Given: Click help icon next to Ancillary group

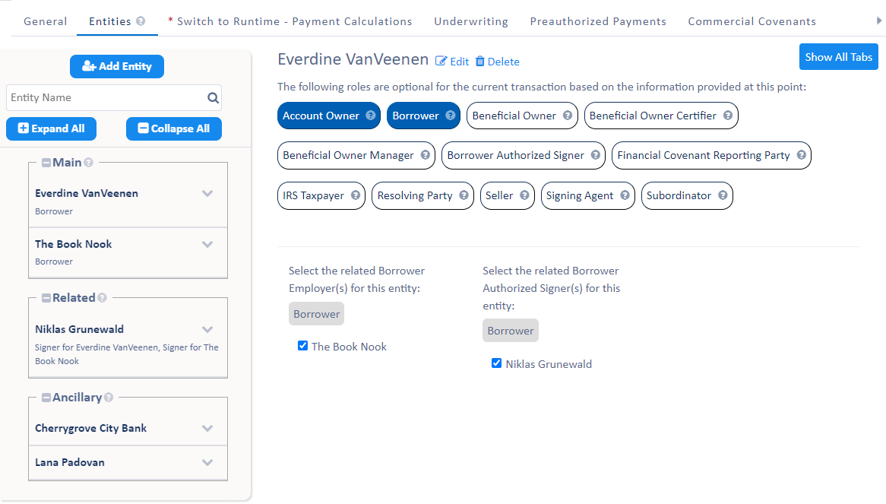Looking at the screenshot, I should click(109, 398).
